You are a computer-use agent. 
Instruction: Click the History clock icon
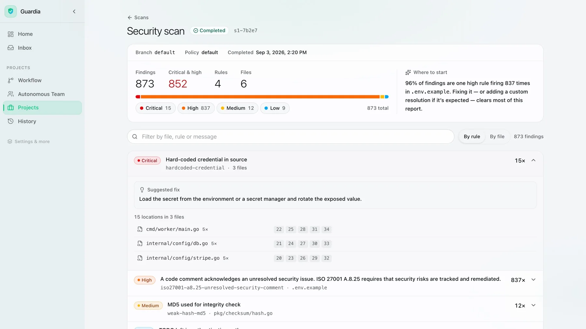click(x=11, y=121)
